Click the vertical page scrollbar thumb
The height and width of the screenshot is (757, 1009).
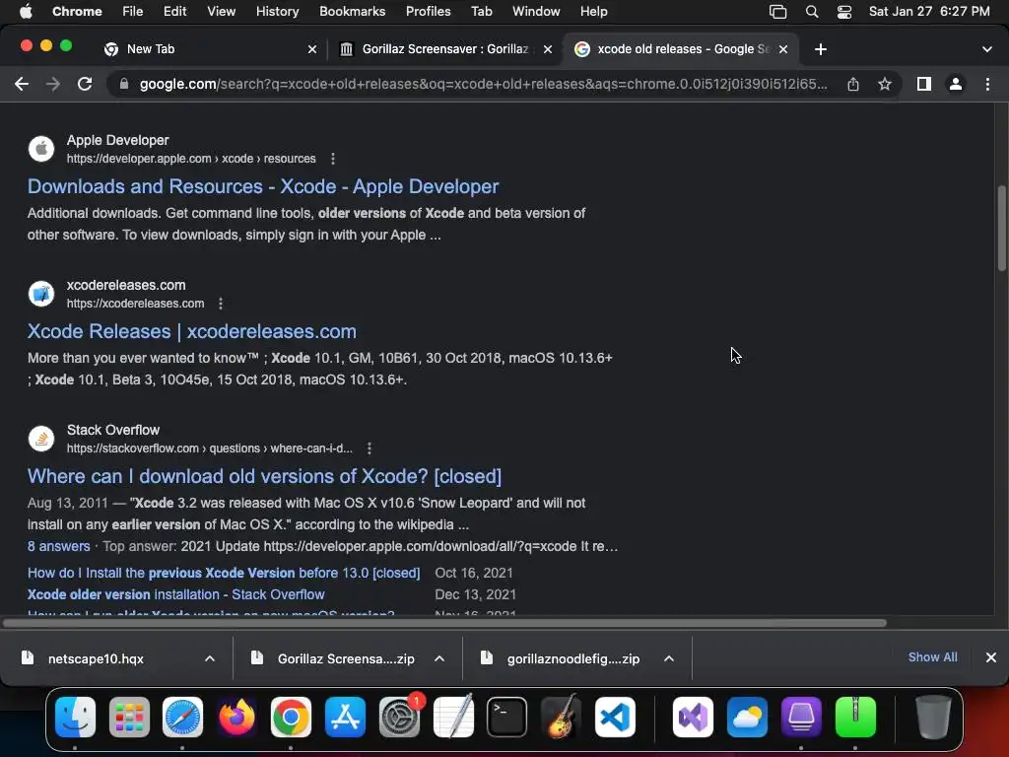tap(1001, 229)
